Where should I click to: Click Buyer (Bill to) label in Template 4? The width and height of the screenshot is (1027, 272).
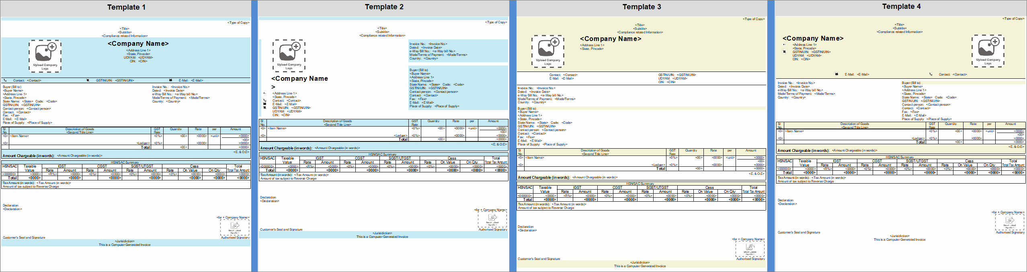tap(911, 83)
